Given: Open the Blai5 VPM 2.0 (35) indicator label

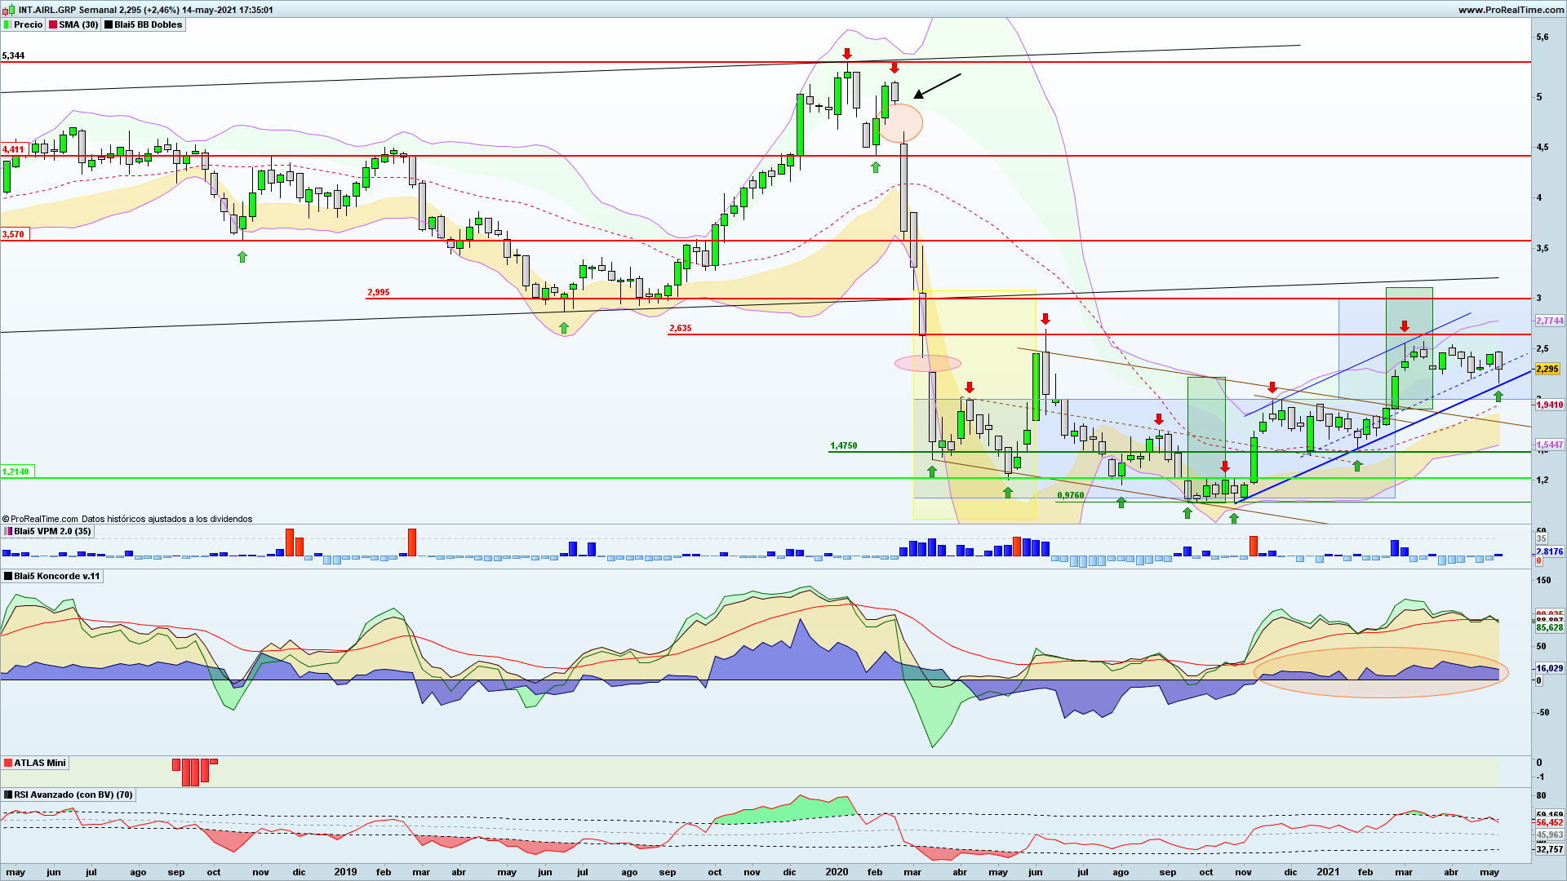Looking at the screenshot, I should [x=48, y=531].
